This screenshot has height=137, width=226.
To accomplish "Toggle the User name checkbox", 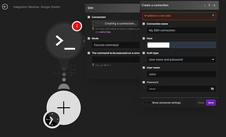I will tap(144, 68).
